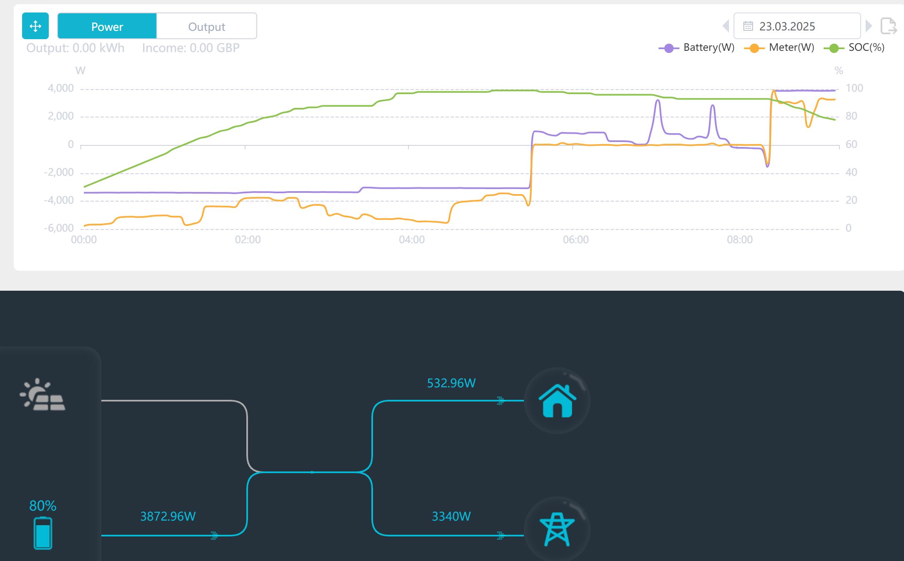This screenshot has width=904, height=561.
Task: Click the -6,000 W axis label
Action: coord(59,228)
